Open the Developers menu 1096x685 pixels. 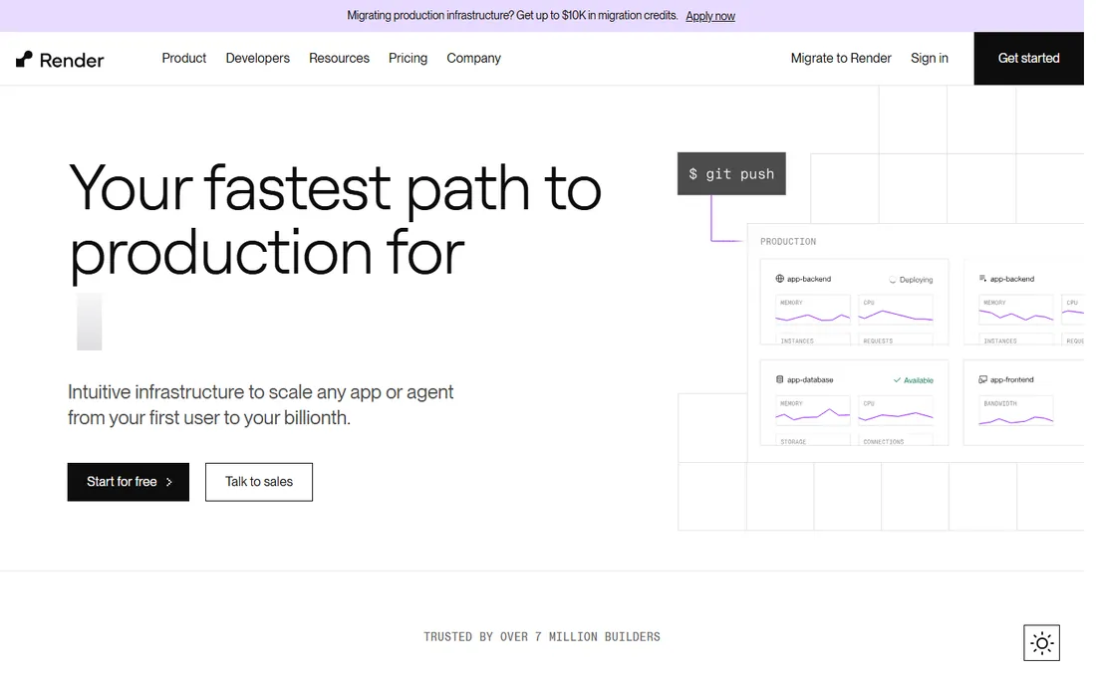click(x=257, y=58)
